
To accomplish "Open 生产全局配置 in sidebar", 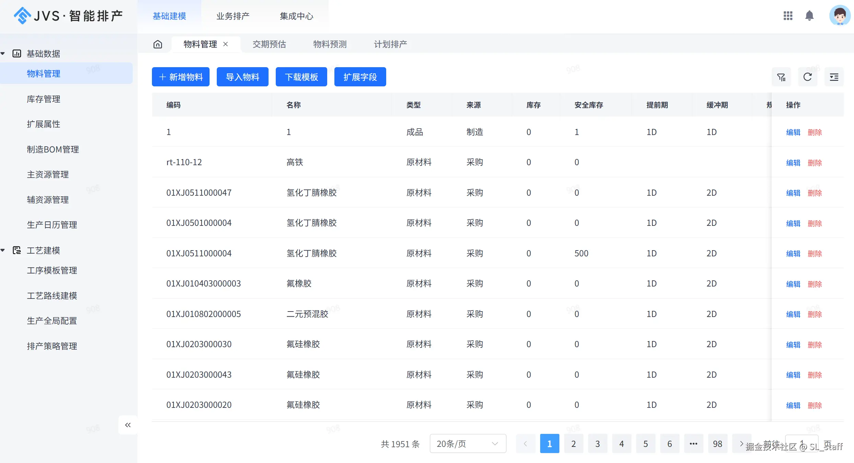I will click(x=52, y=321).
